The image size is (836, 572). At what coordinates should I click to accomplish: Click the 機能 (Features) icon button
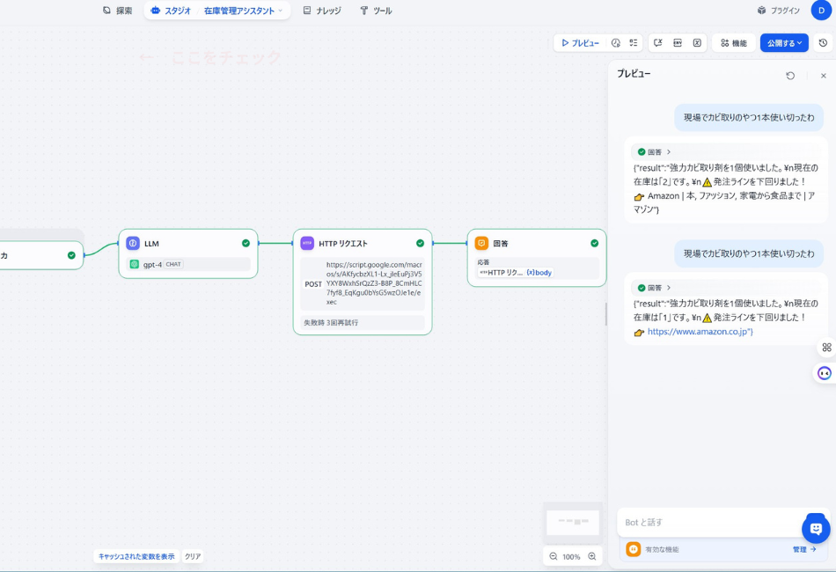[733, 42]
